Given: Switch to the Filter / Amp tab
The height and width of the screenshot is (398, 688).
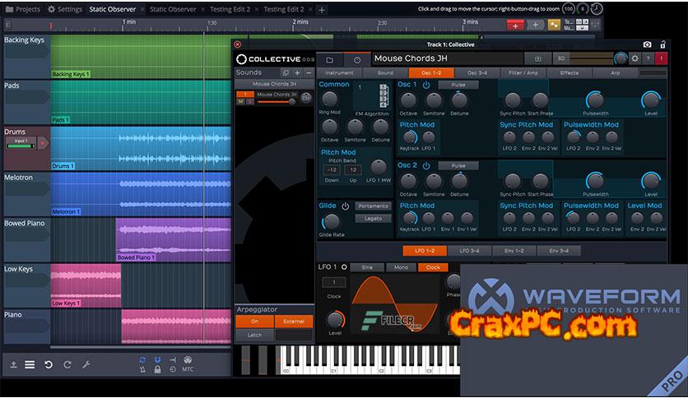Looking at the screenshot, I should point(523,73).
